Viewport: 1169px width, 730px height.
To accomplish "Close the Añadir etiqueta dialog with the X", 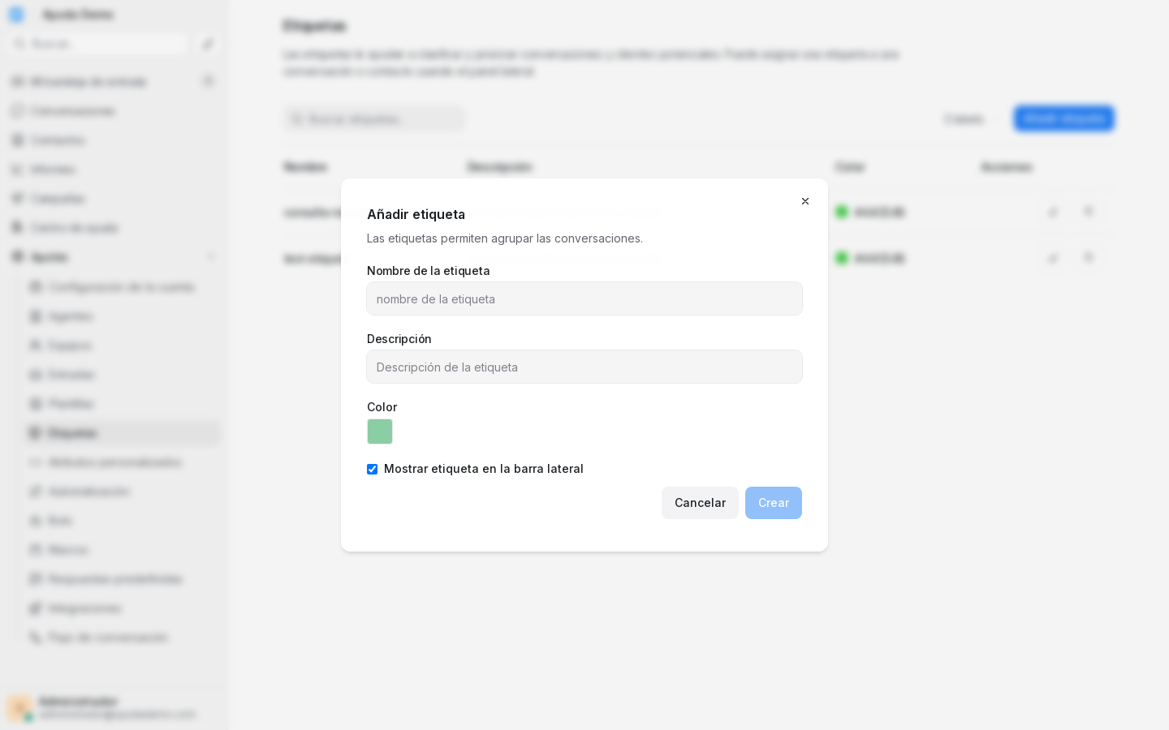I will click(805, 201).
